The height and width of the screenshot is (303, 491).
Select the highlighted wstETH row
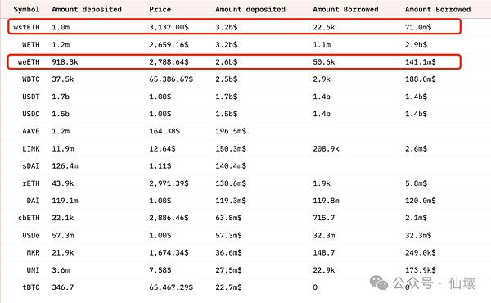234,27
